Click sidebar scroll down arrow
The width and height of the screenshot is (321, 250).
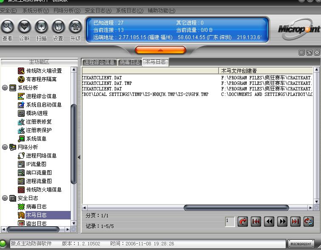click(74, 223)
